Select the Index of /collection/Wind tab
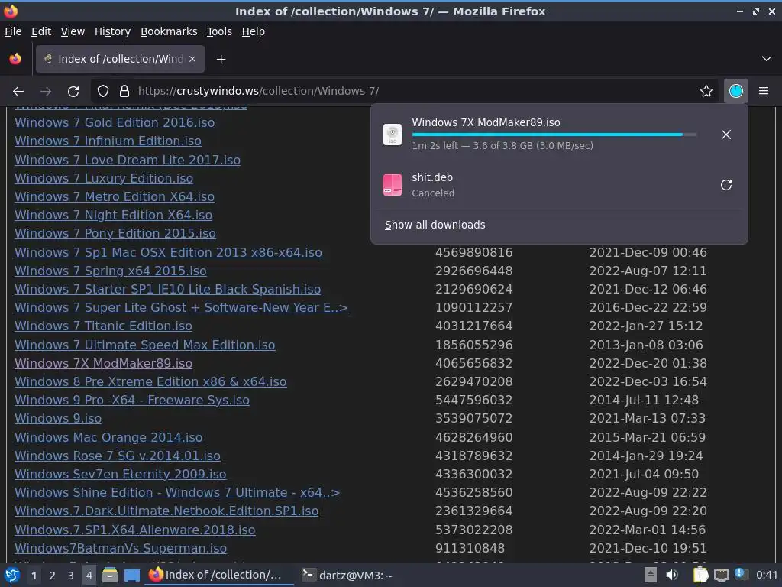This screenshot has height=587, width=782. 120,59
